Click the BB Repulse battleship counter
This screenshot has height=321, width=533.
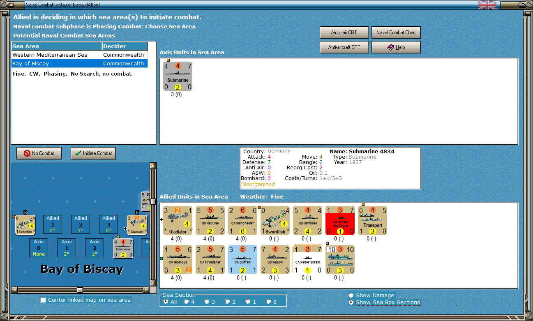(210, 220)
